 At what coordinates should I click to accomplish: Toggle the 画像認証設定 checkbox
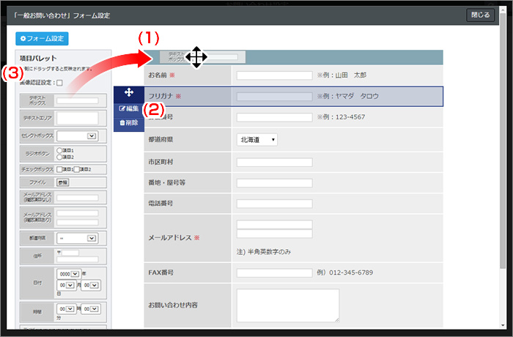(x=59, y=83)
